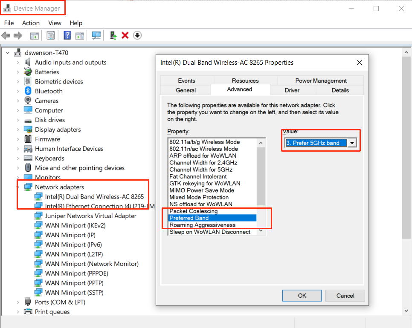
Task: Expand the Batteries category
Action: 18,72
